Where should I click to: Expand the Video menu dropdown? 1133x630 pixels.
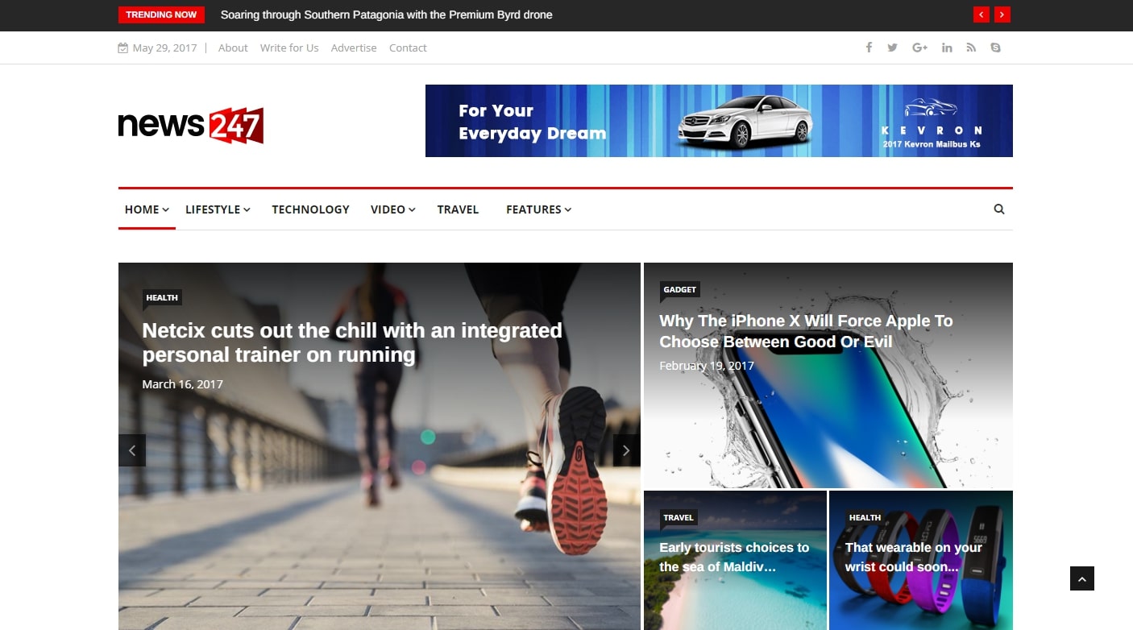(x=392, y=209)
